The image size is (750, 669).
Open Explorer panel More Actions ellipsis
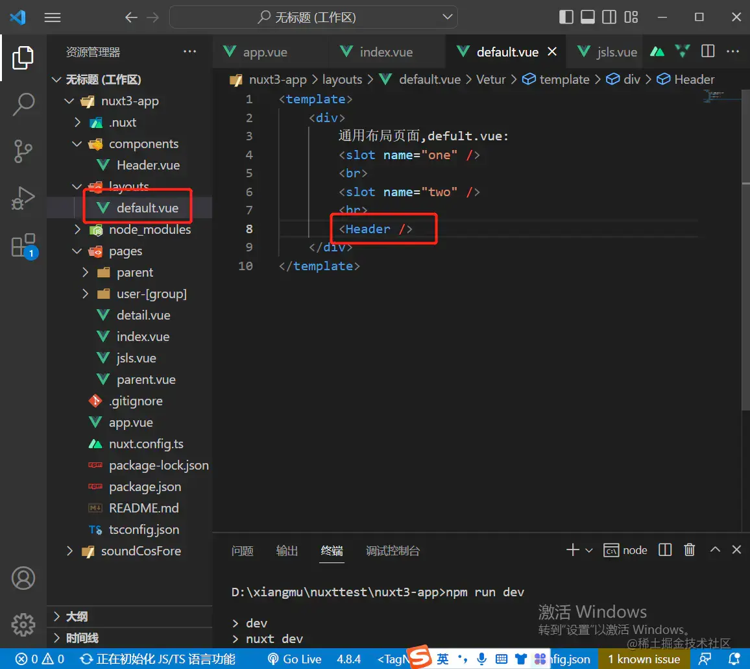(190, 51)
